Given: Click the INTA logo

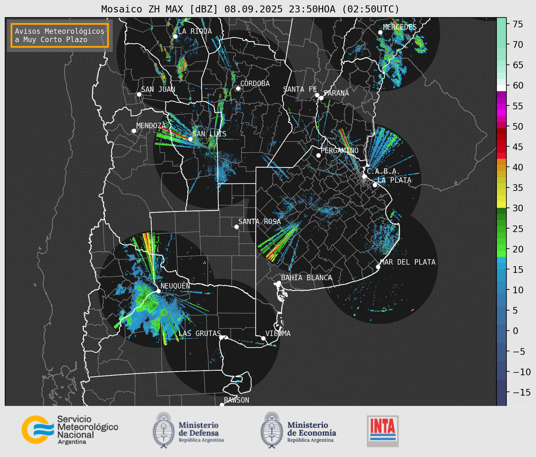Looking at the screenshot, I should (383, 431).
